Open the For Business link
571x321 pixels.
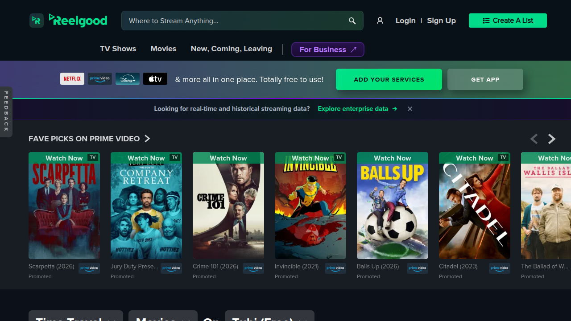pyautogui.click(x=328, y=49)
